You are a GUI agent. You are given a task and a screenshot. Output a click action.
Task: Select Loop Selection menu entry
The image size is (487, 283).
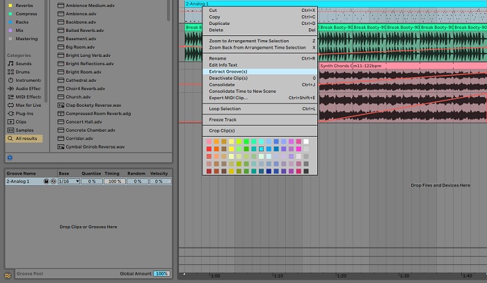tap(260, 109)
